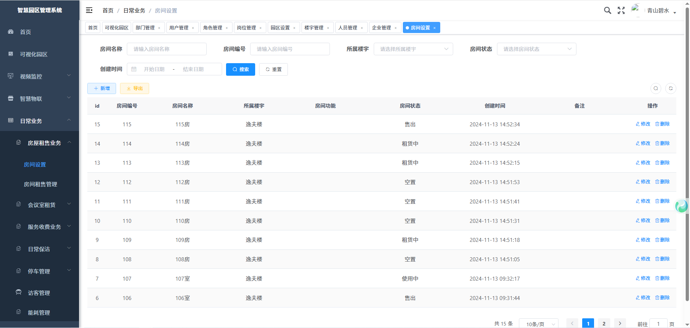Open the header search magnifier icon

coord(607,10)
